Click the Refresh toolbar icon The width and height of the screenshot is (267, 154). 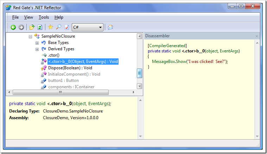point(40,27)
